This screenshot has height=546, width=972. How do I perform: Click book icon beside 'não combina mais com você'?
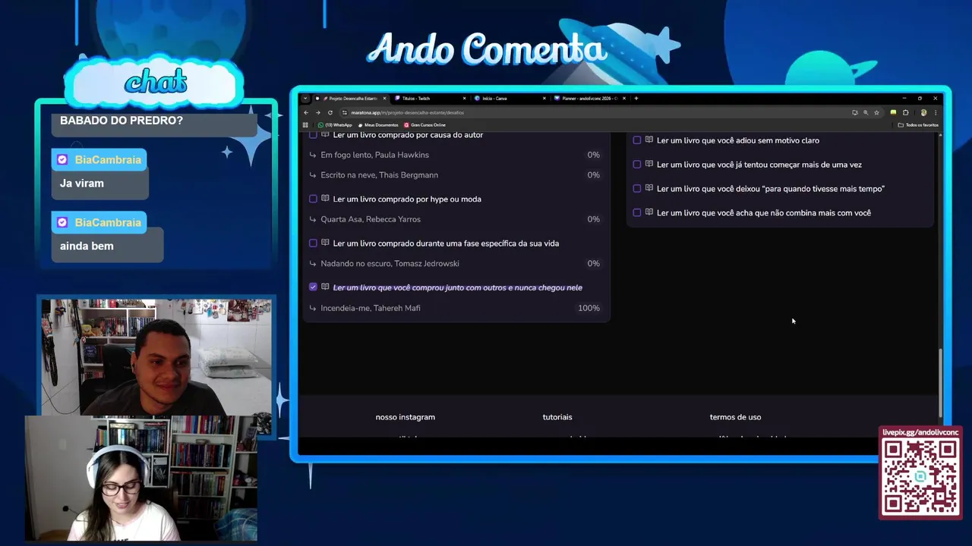tap(649, 213)
